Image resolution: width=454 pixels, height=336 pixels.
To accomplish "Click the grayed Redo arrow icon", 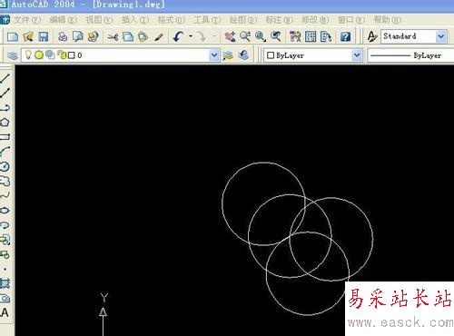I will [x=201, y=36].
